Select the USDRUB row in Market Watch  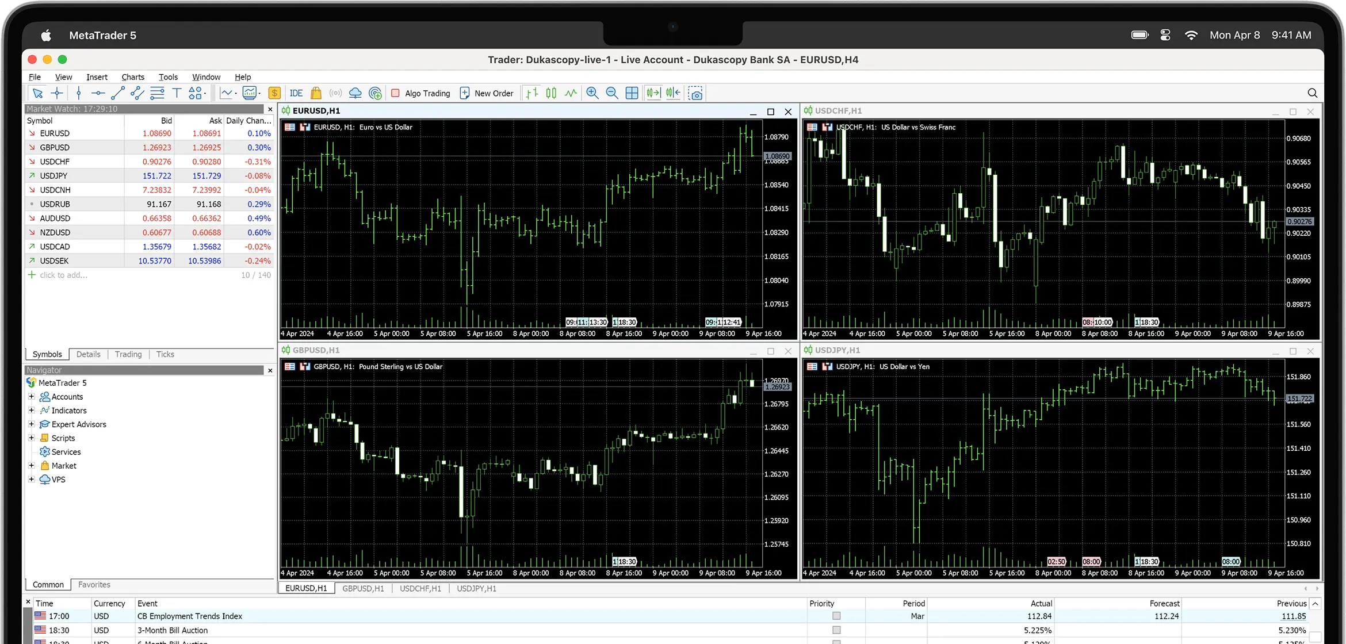pyautogui.click(x=150, y=204)
